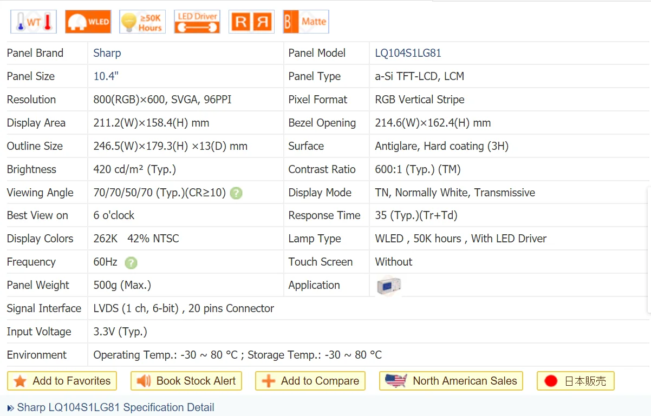Open the North American Sales button
This screenshot has width=651, height=416.
[x=451, y=381]
